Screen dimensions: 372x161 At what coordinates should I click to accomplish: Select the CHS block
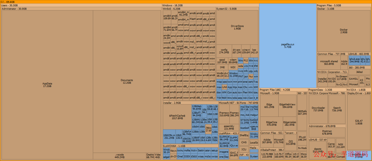tap(244, 143)
